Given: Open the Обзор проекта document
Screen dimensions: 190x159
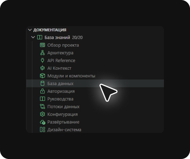Looking at the screenshot, I should click(63, 45).
